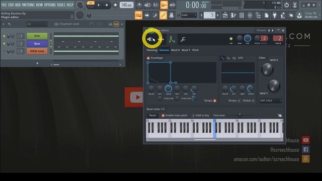Select the square LFO shape
Screen dimensions: 322x181
234,58
